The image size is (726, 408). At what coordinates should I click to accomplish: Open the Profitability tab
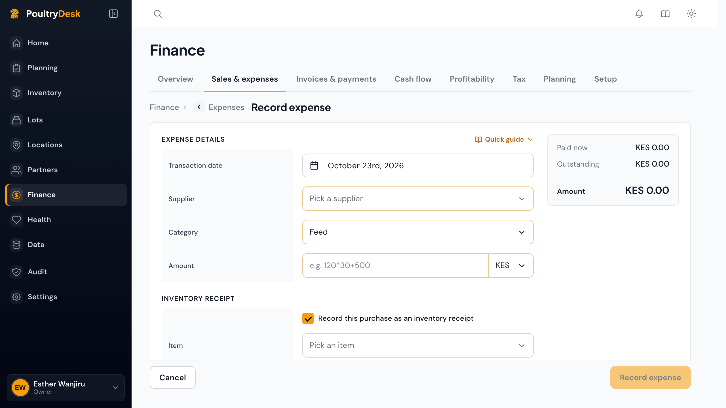472,79
